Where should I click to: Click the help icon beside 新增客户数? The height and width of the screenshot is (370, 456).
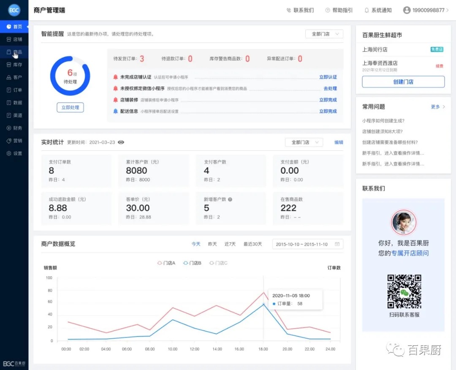[230, 199]
